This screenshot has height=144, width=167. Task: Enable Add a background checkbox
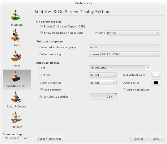point(124,89)
